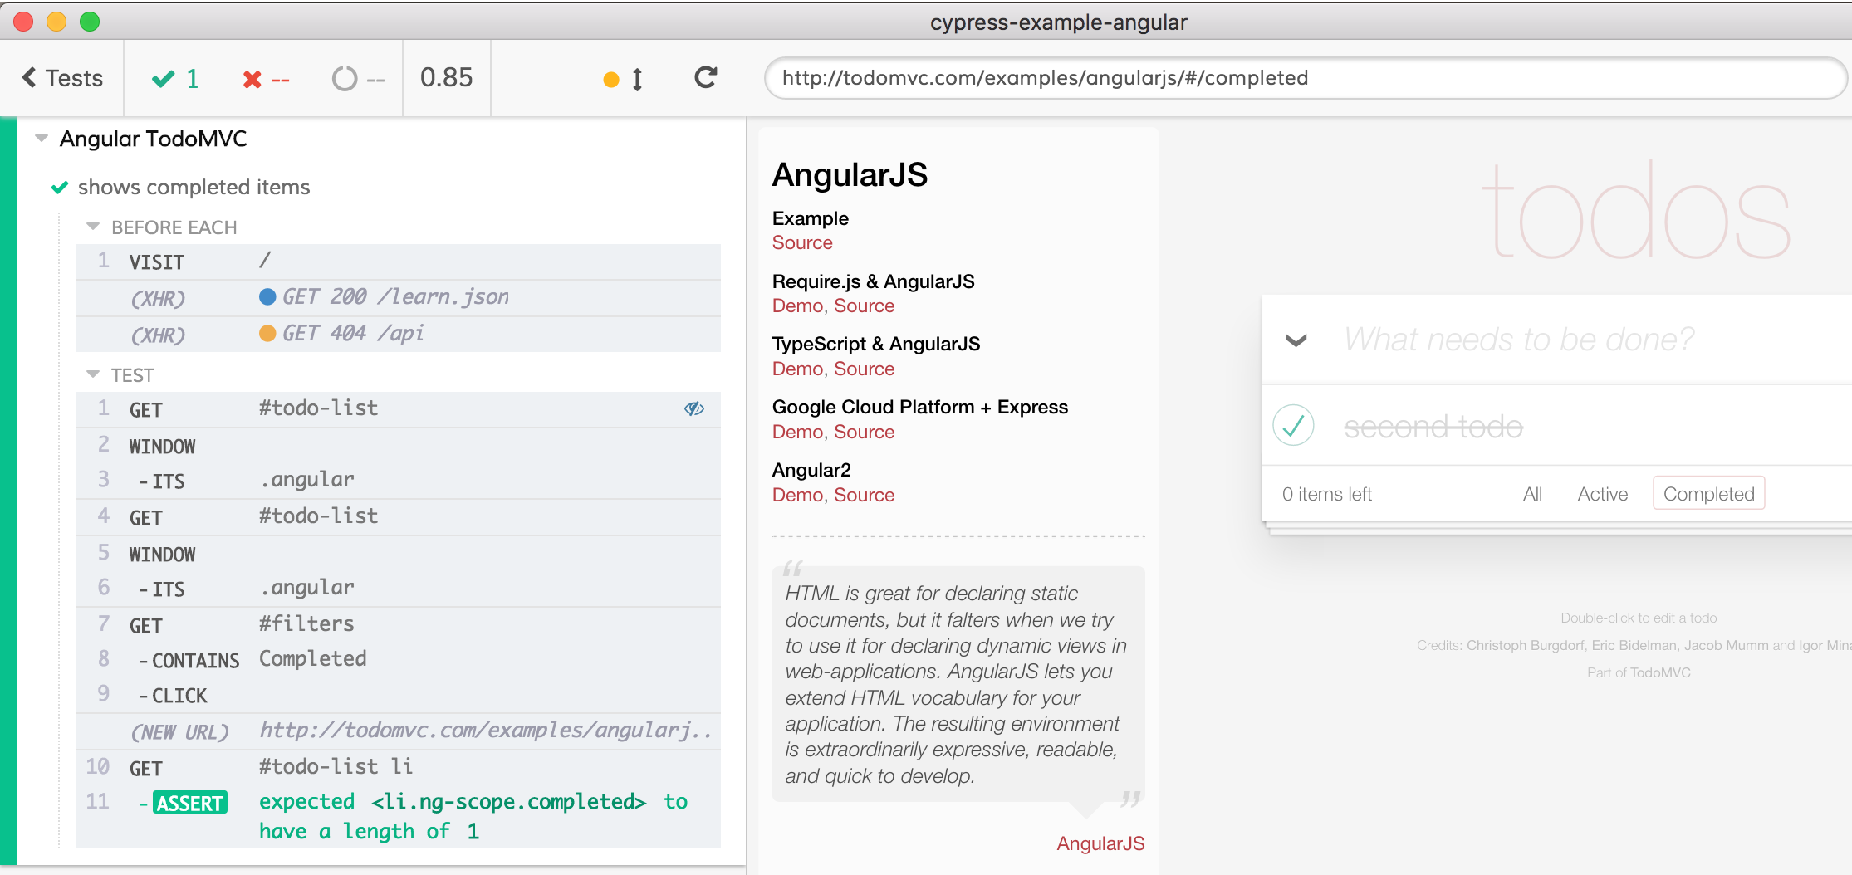Select the All filter

(1532, 494)
